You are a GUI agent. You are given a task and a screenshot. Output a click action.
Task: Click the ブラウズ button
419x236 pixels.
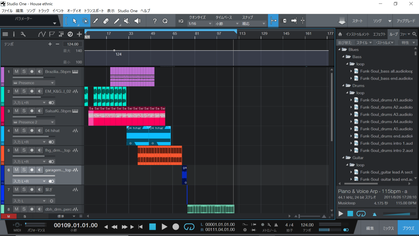click(x=408, y=228)
